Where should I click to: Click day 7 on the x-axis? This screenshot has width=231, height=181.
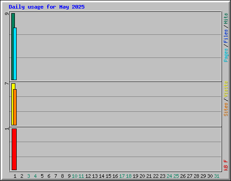(x=55, y=176)
